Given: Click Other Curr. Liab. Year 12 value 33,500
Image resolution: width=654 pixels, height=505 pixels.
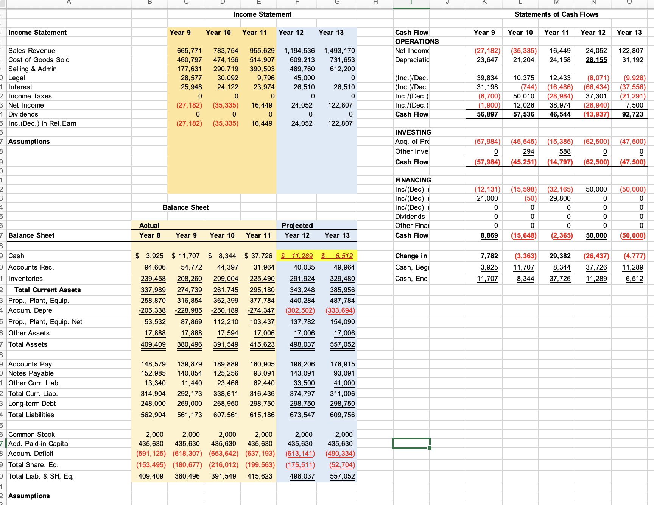Looking at the screenshot, I should 304,383.
